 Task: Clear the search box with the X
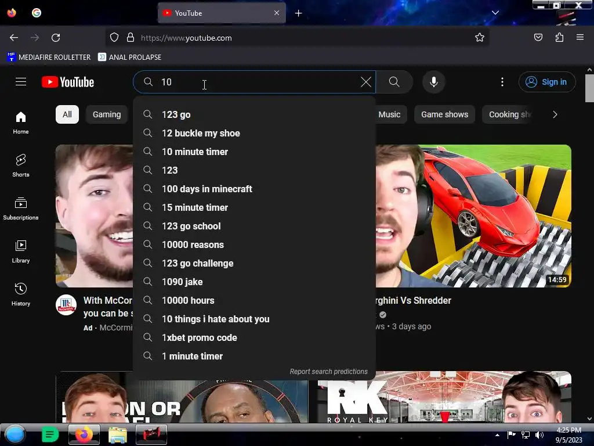365,82
